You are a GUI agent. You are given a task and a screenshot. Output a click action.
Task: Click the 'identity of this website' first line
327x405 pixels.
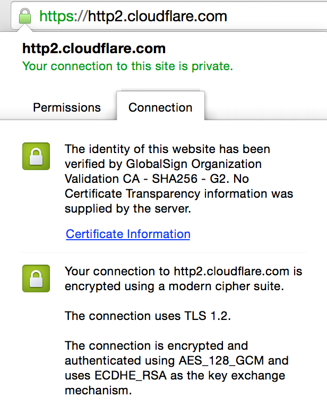[167, 149]
